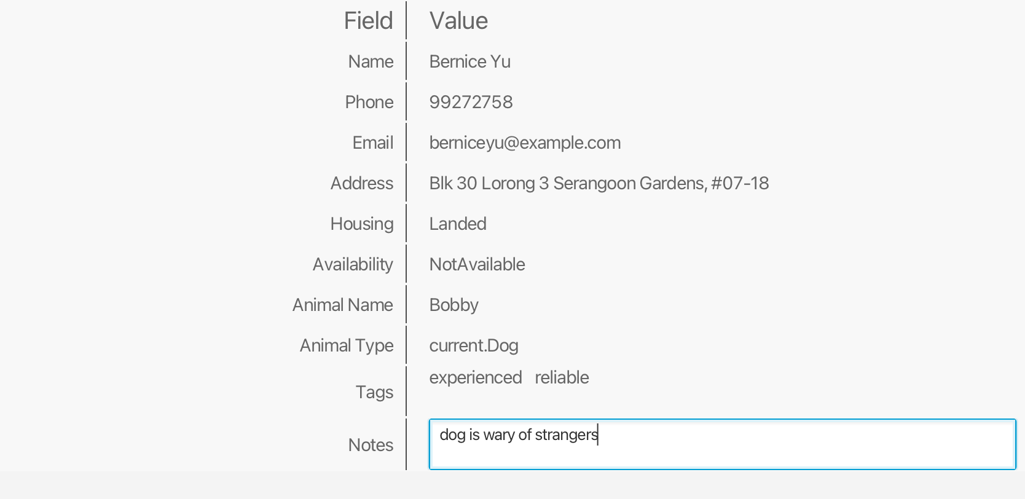Viewport: 1025px width, 499px height.
Task: Click the Serangoon Gardens address value
Action: pyautogui.click(x=599, y=183)
